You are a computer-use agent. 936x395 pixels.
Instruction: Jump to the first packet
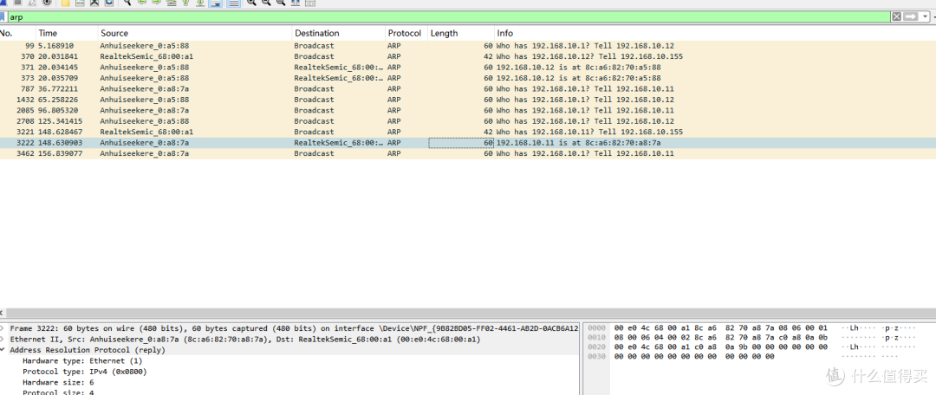point(185,3)
